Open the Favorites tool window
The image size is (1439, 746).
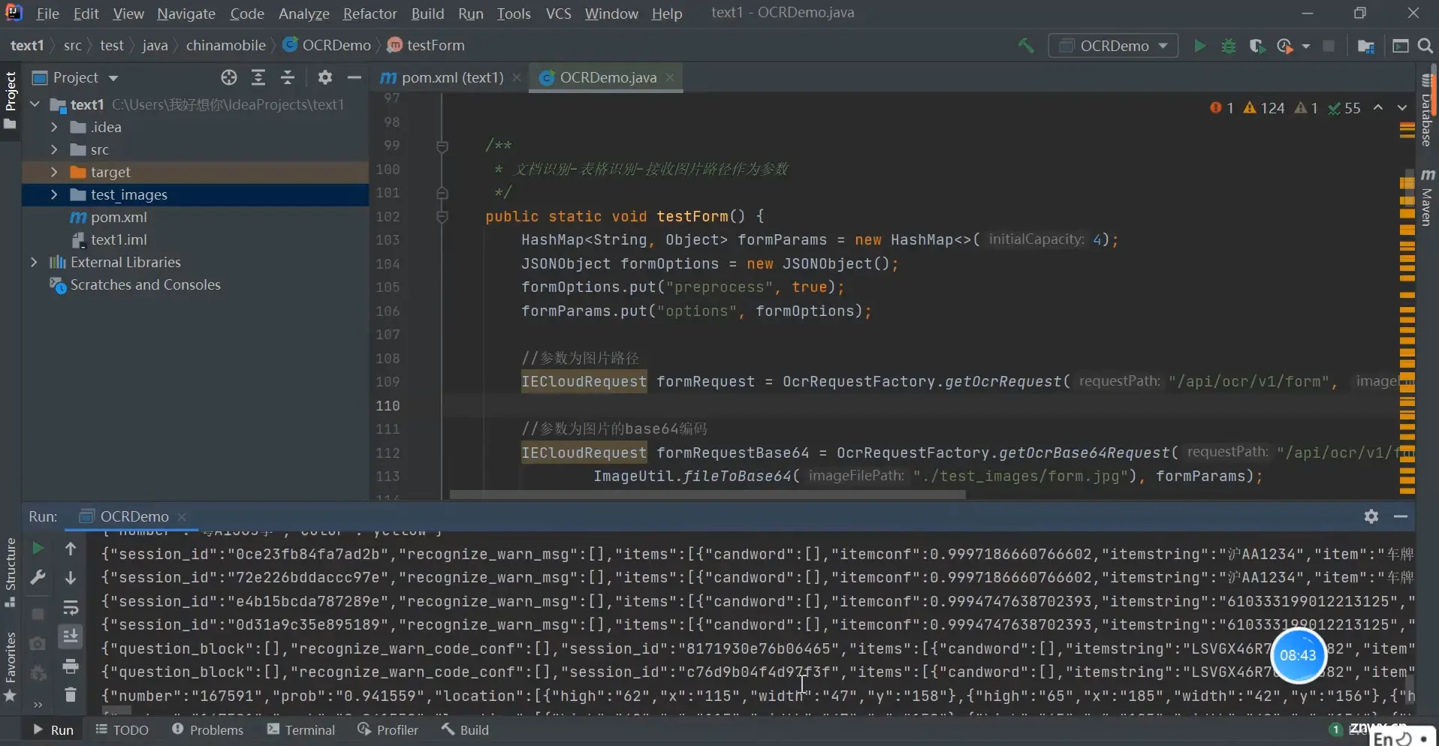11,666
